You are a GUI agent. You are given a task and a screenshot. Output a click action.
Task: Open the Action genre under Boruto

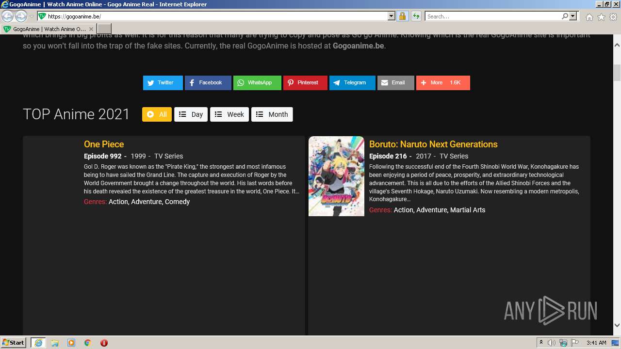click(x=403, y=210)
